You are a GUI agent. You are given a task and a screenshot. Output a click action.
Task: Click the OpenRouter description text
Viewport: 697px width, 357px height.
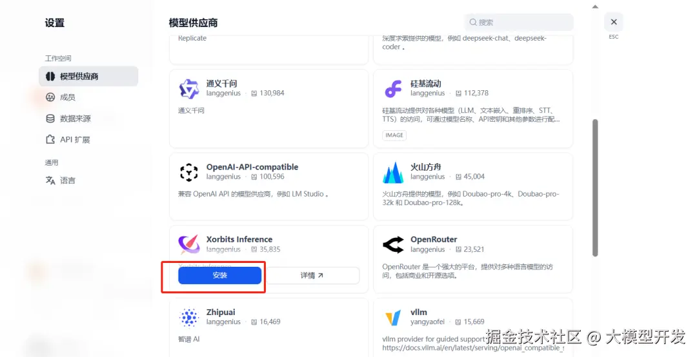pyautogui.click(x=468, y=271)
